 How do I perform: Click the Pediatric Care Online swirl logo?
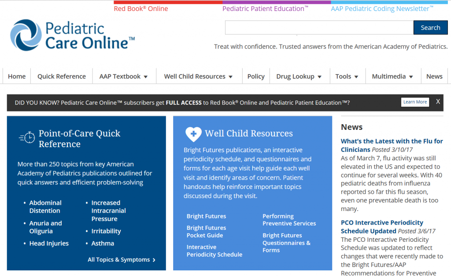click(26, 35)
